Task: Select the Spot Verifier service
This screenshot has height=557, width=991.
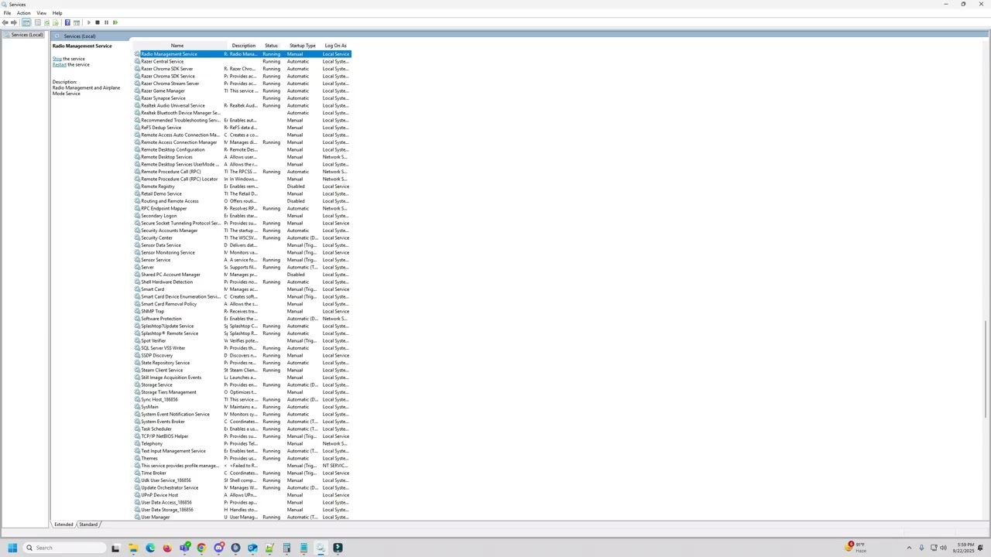Action: tap(242, 340)
